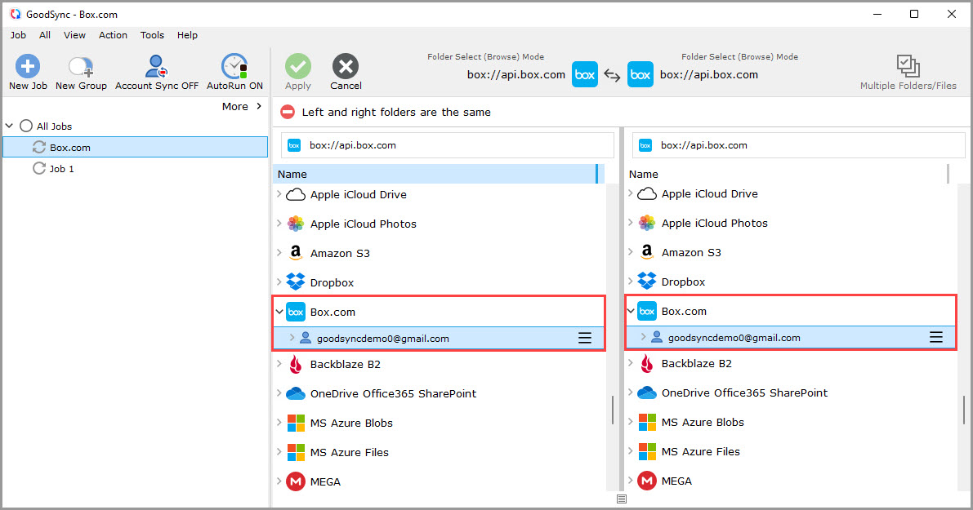Toggle AutoRun ON clock icon

234,66
